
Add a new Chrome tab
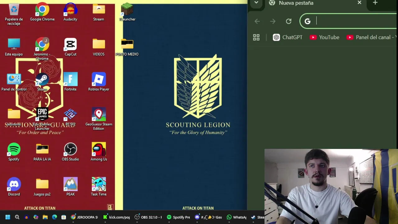point(375,2)
